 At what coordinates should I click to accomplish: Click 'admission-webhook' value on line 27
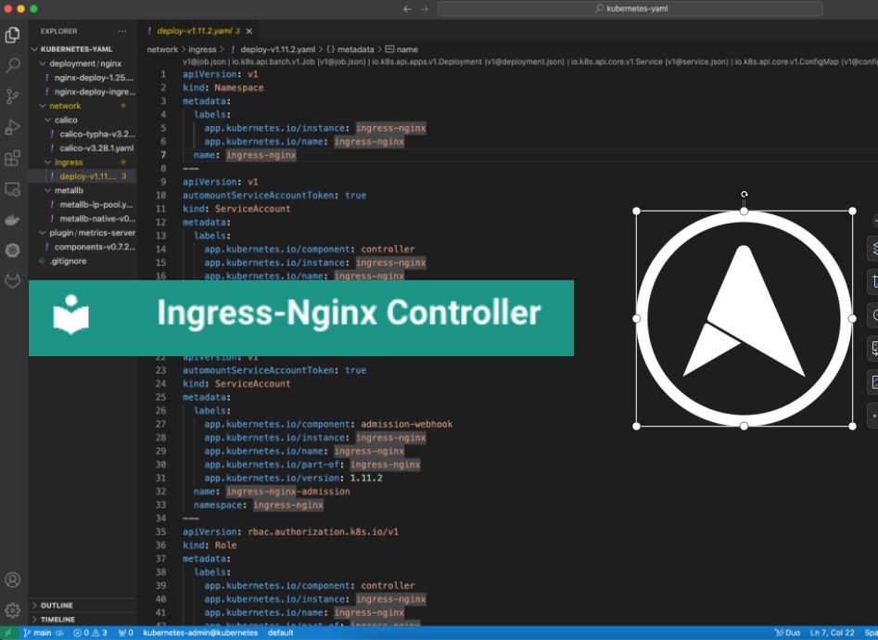pyautogui.click(x=406, y=424)
